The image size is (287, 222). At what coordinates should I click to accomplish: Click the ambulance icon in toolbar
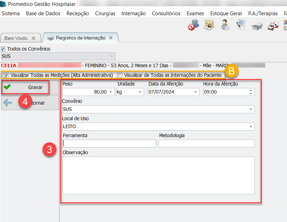(272, 26)
